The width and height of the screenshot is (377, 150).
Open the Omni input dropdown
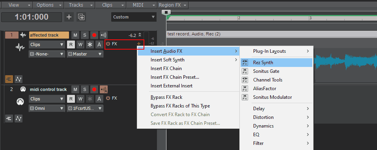click(47, 109)
